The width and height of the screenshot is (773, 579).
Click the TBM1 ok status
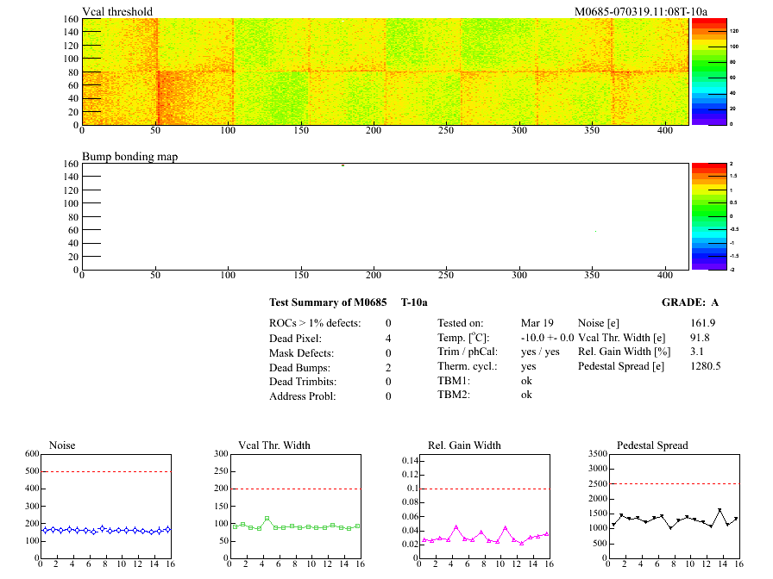(526, 380)
